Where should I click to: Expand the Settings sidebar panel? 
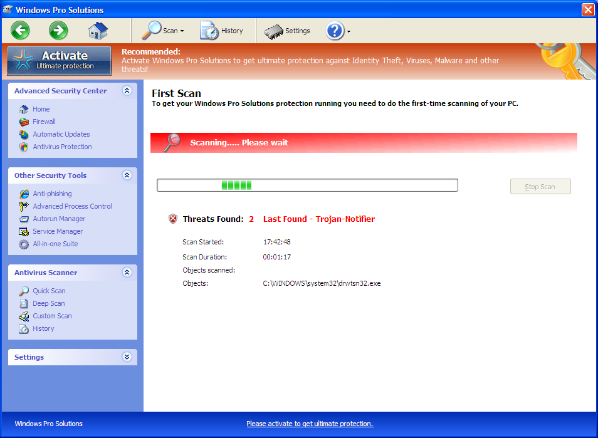[x=127, y=357]
